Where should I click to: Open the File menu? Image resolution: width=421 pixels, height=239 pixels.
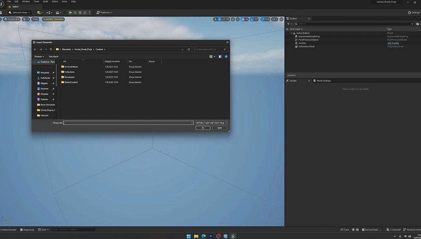tap(9, 2)
